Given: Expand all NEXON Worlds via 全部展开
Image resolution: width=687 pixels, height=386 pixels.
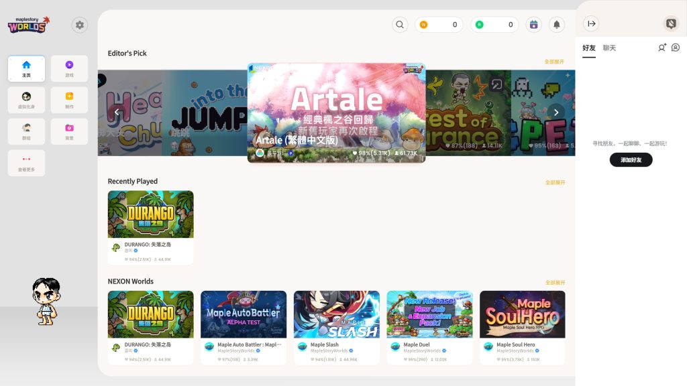Looking at the screenshot, I should (x=555, y=283).
